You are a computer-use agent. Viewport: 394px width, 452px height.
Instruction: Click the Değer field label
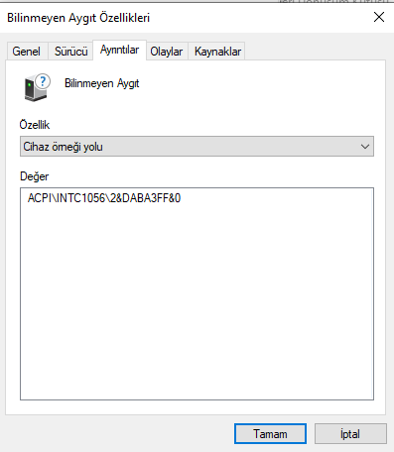[x=35, y=176]
